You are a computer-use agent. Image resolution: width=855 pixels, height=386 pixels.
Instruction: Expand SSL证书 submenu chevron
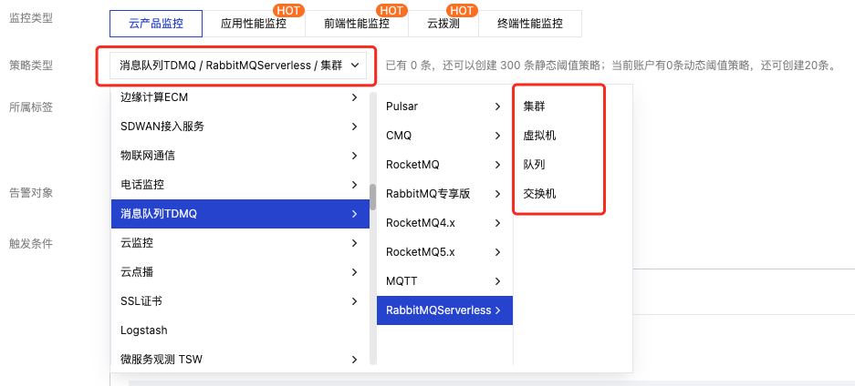coord(354,301)
